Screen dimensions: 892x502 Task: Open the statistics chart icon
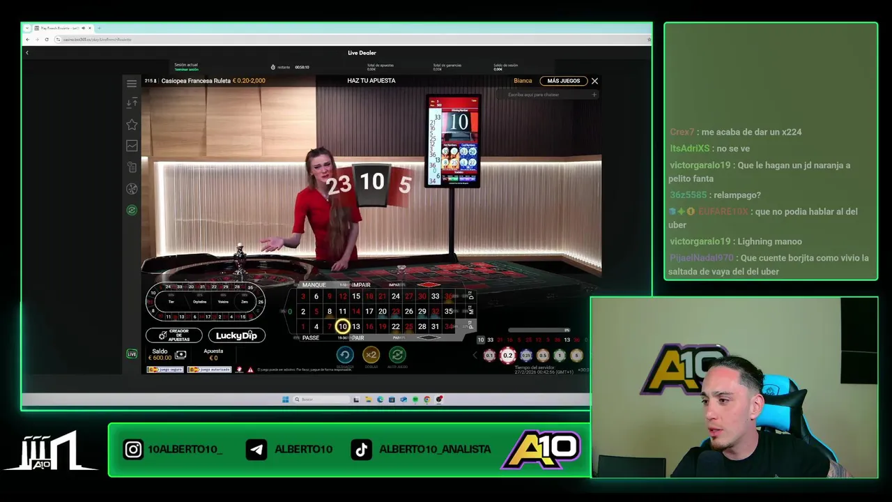coord(132,146)
